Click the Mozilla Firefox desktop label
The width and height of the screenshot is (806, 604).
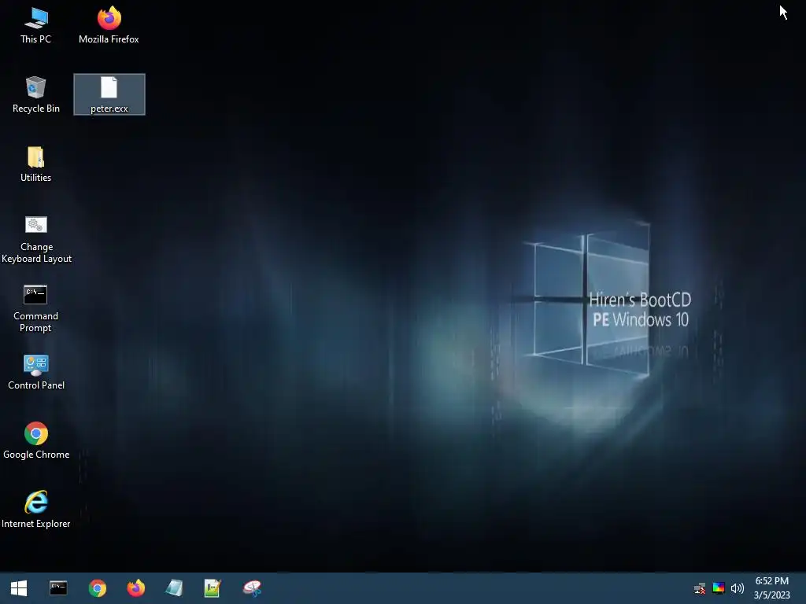pos(109,39)
